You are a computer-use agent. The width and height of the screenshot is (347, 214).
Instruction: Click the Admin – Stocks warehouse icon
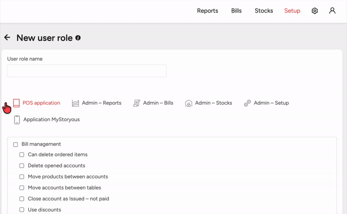[x=189, y=103]
